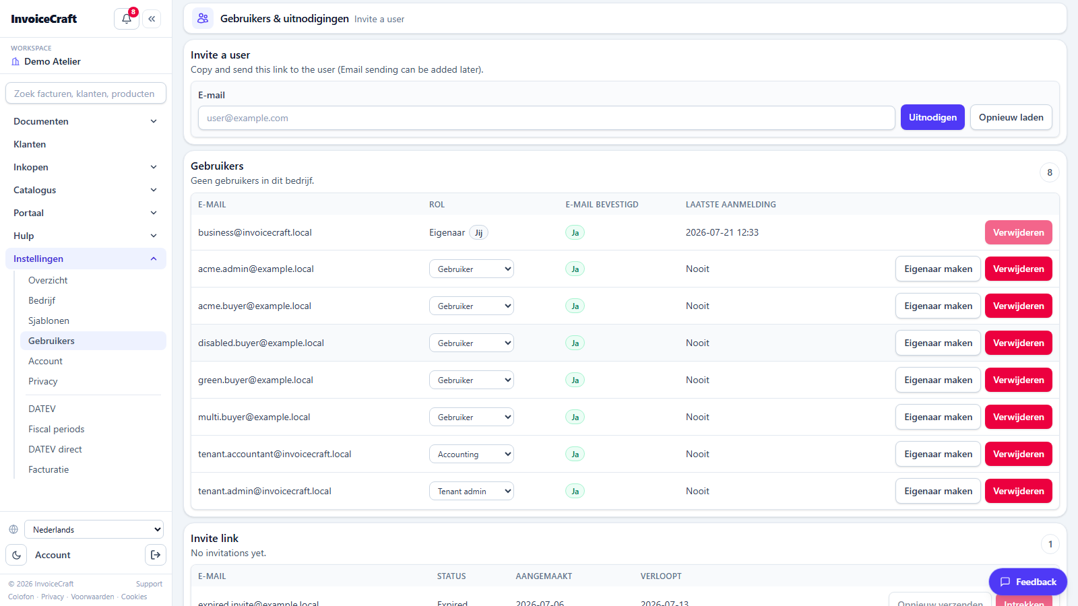
Task: Focus the invite E-mail input field
Action: click(546, 118)
